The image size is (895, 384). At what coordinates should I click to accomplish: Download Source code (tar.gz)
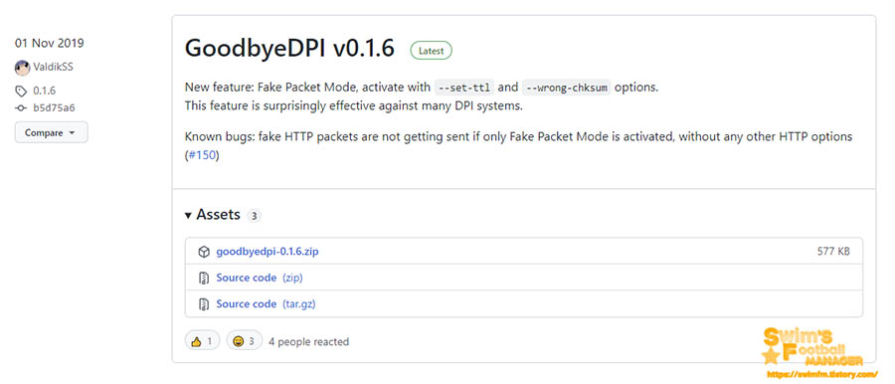pos(266,304)
